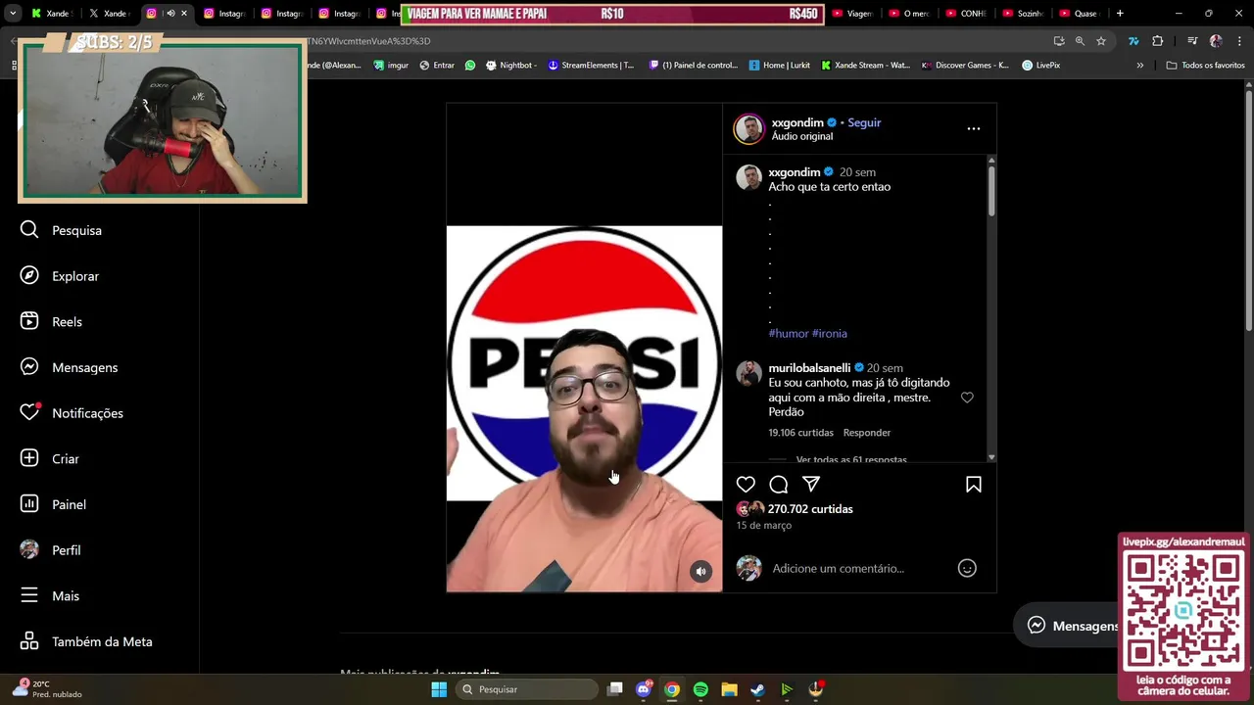Open #humor hashtag
The height and width of the screenshot is (705, 1254).
pyautogui.click(x=789, y=333)
